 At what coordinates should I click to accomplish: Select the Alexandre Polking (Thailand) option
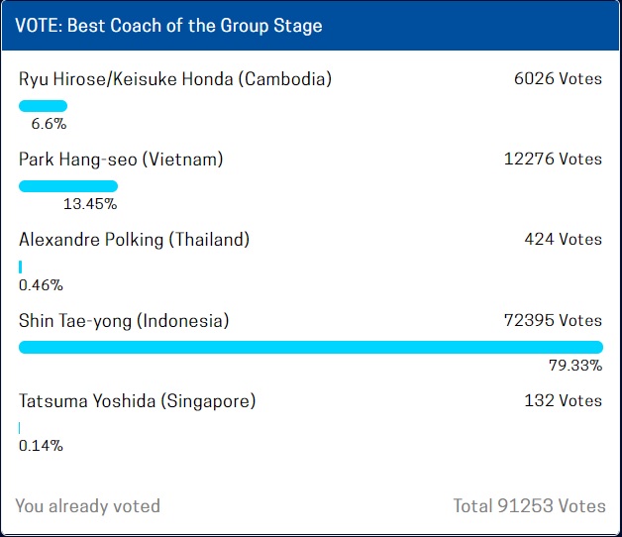tap(134, 240)
